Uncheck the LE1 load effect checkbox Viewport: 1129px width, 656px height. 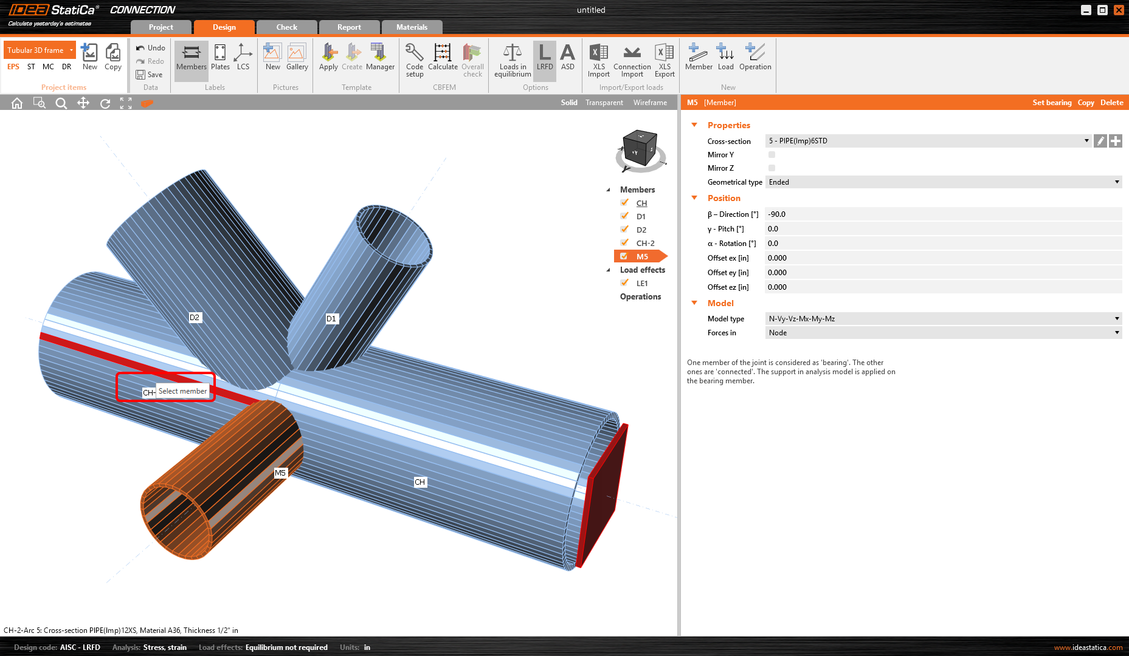[x=624, y=283]
